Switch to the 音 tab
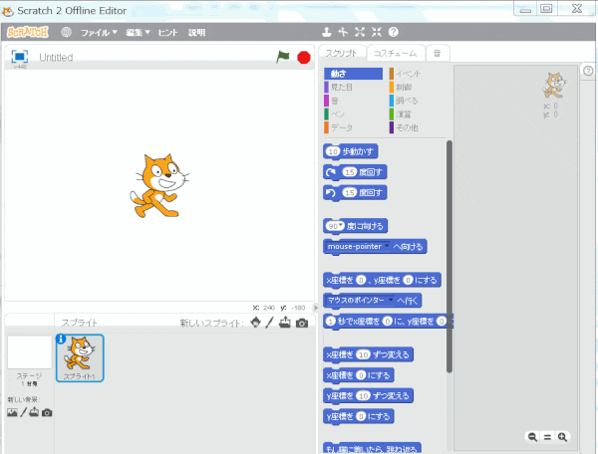The height and width of the screenshot is (454, 598). (x=438, y=54)
